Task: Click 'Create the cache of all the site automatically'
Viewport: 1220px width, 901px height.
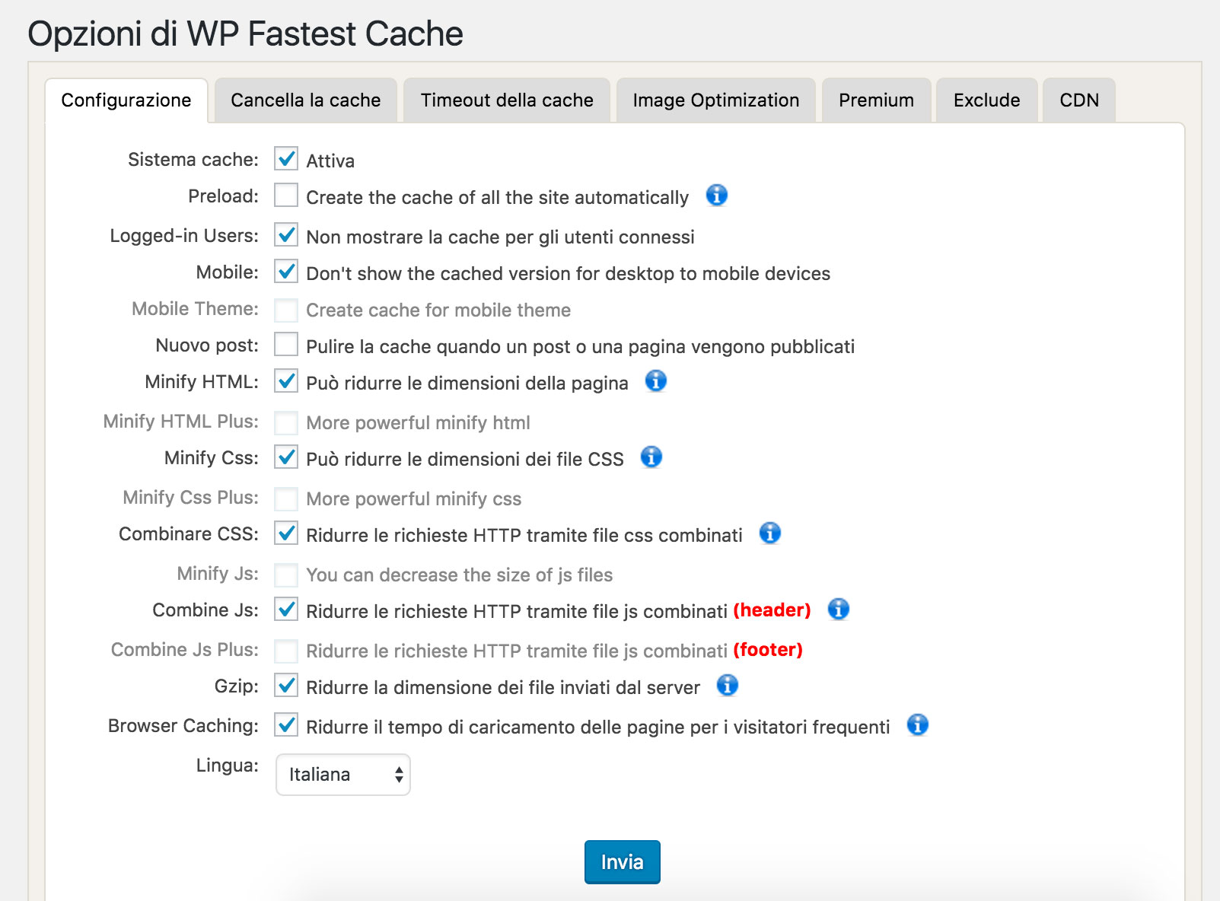Action: pyautogui.click(x=498, y=197)
